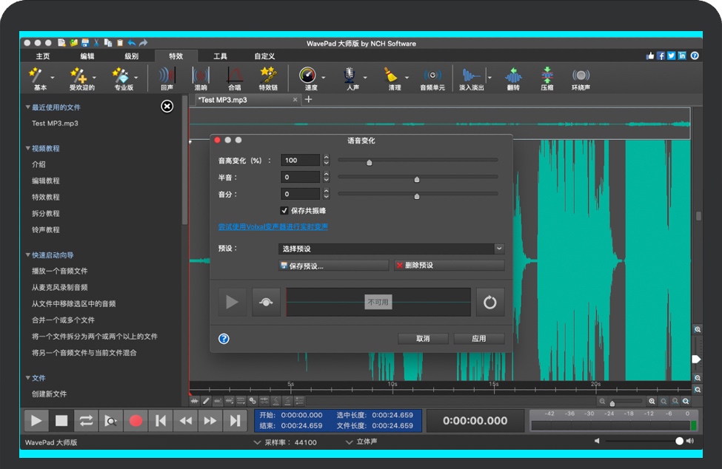The height and width of the screenshot is (469, 722).
Task: Click the 应用 (Apply) button
Action: [x=479, y=339]
